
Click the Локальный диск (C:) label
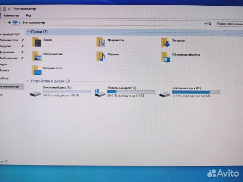122,88
